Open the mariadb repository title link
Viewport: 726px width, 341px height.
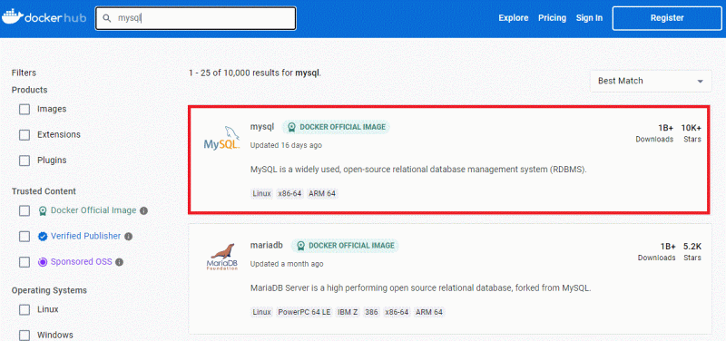(x=266, y=245)
